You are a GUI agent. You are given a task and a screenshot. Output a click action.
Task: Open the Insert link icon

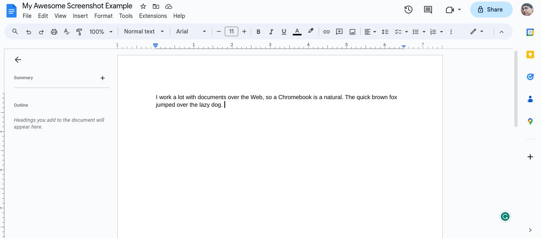click(x=327, y=31)
